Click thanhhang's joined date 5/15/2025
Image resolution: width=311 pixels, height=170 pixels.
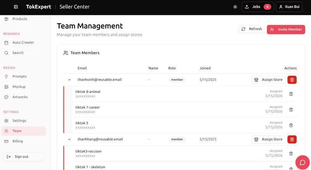tap(208, 139)
